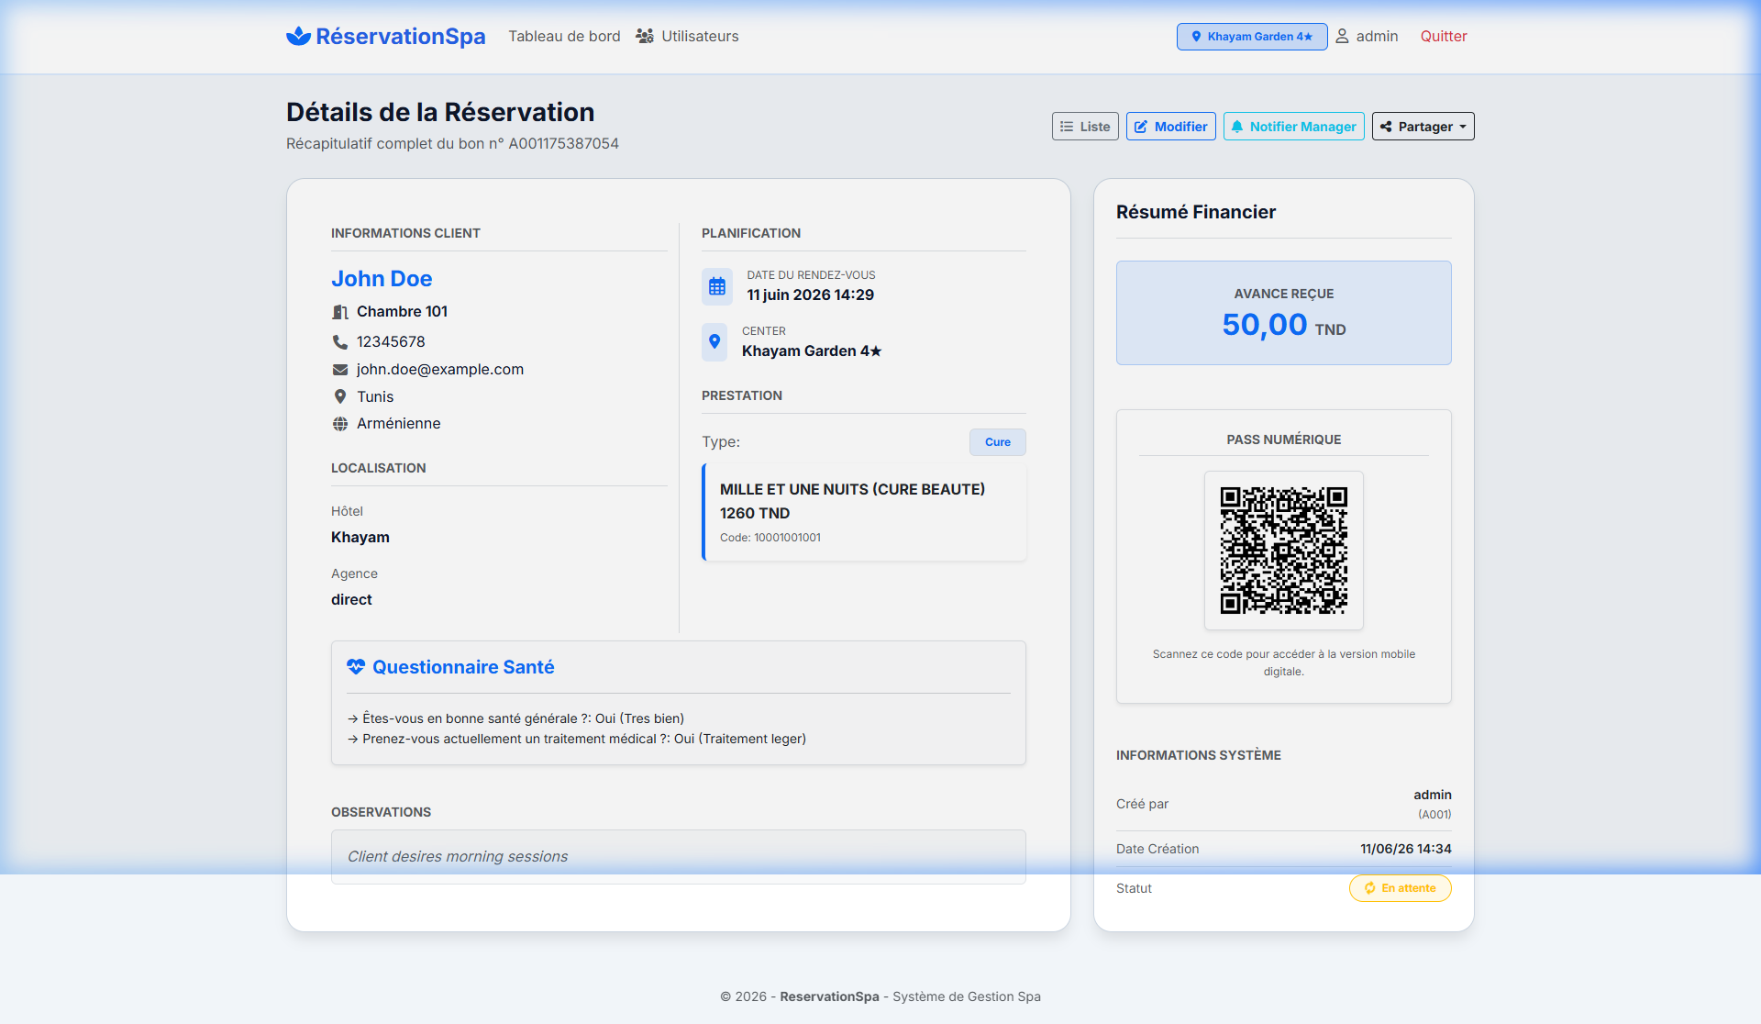Open the Khayam Garden 4★ center selector
Viewport: 1761px width, 1024px height.
coord(1252,37)
